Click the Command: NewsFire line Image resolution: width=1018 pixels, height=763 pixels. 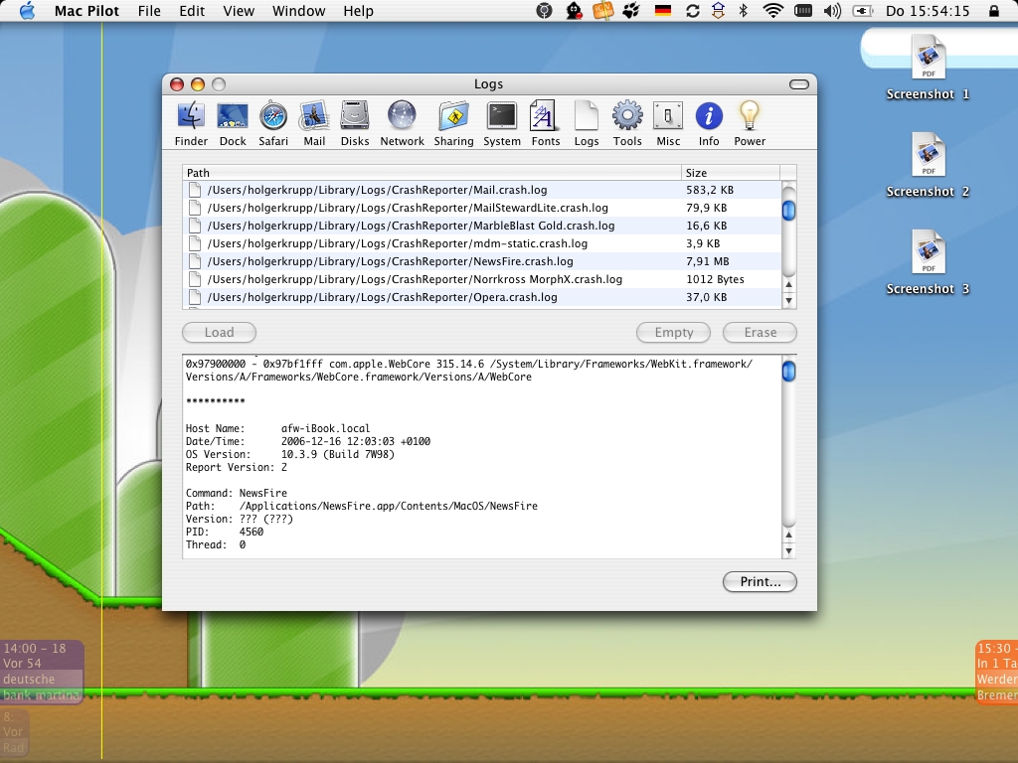(237, 493)
